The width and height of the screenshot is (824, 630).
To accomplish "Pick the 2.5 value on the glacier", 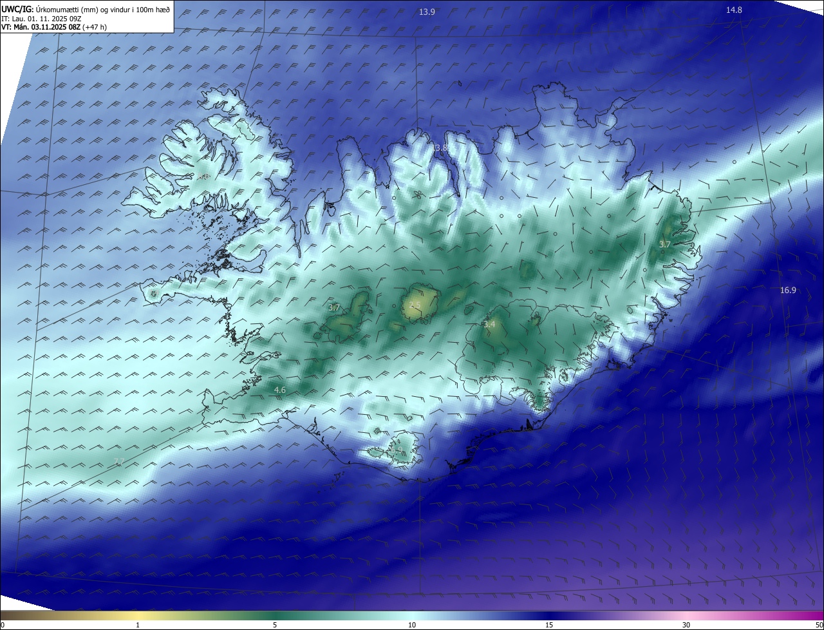I will click(415, 305).
